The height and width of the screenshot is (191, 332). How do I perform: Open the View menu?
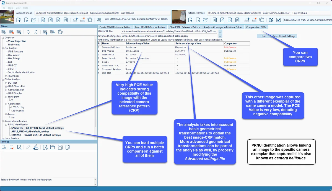(18, 8)
